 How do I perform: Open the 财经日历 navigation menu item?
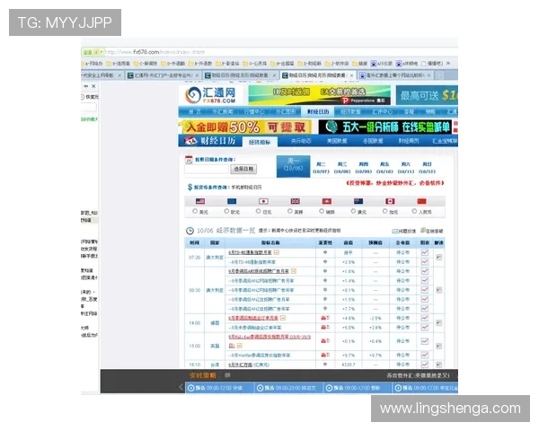coord(318,112)
